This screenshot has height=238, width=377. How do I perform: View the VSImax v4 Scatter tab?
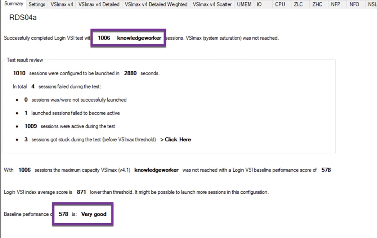(x=212, y=4)
